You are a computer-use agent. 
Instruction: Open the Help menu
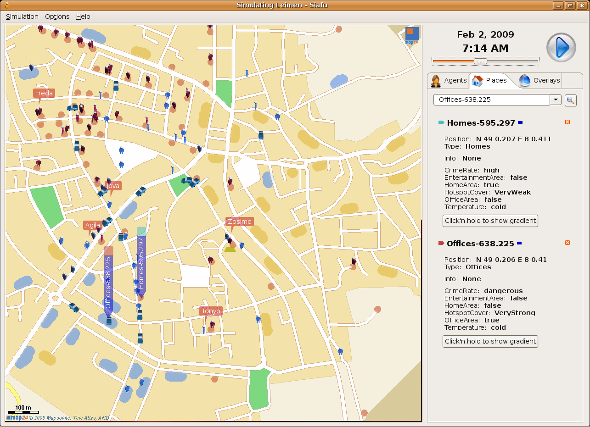coord(83,17)
